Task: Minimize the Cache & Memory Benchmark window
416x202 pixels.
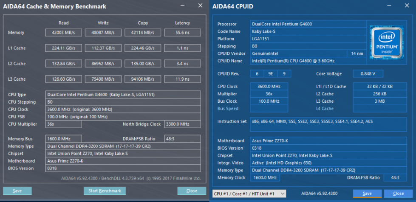Action: coord(183,6)
